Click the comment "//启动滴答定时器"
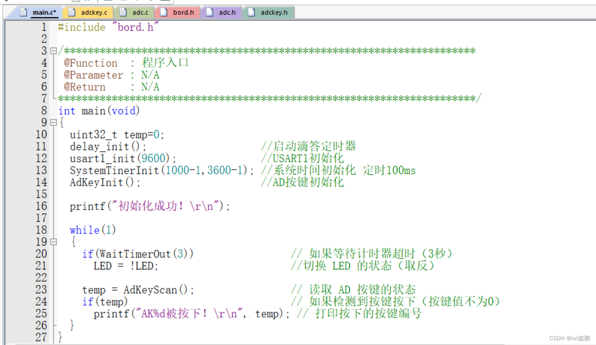The image size is (596, 345). tap(308, 146)
